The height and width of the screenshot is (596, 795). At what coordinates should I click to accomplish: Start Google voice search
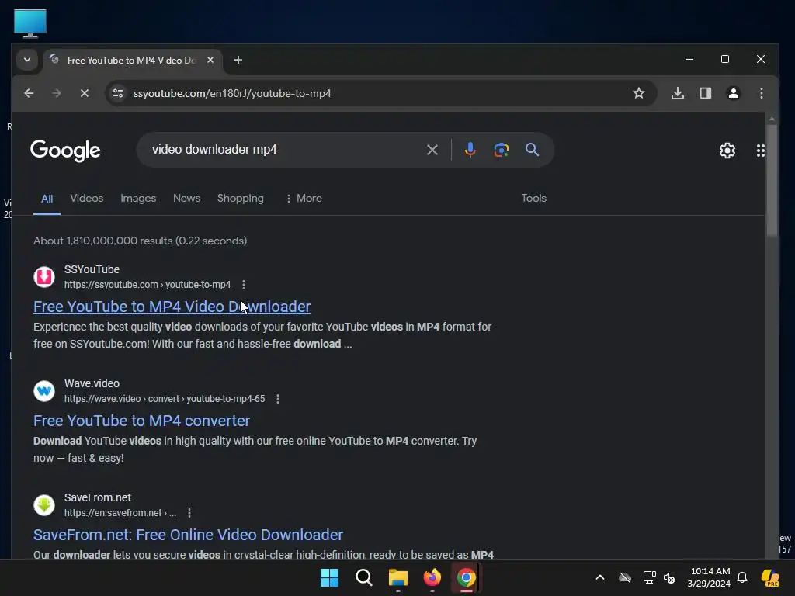(470, 150)
